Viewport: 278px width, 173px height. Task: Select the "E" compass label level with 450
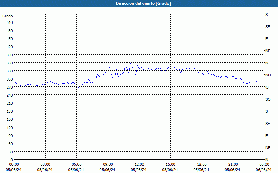point(267,39)
